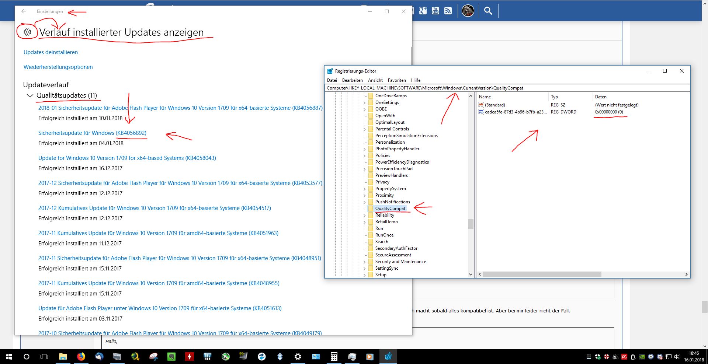The image size is (708, 364).
Task: Click the settings gear icon beside the page title
Action: coord(27,32)
